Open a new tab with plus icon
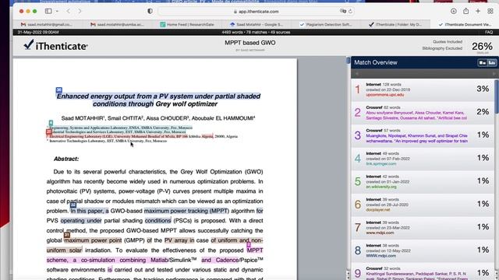Viewport: 499px width, 280px height. click(478, 11)
